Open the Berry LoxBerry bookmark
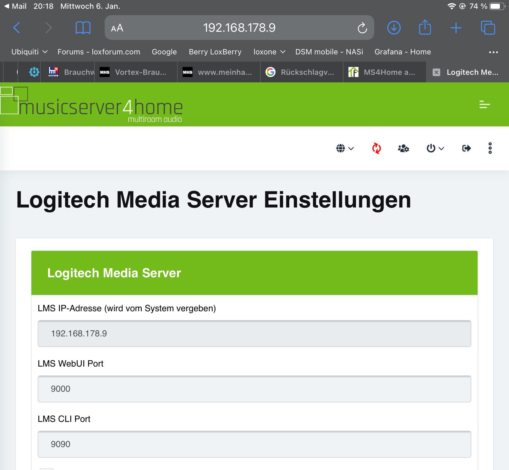The image size is (509, 470). pyautogui.click(x=215, y=52)
